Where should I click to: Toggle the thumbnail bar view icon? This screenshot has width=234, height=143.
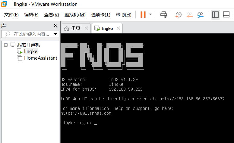[226, 14]
